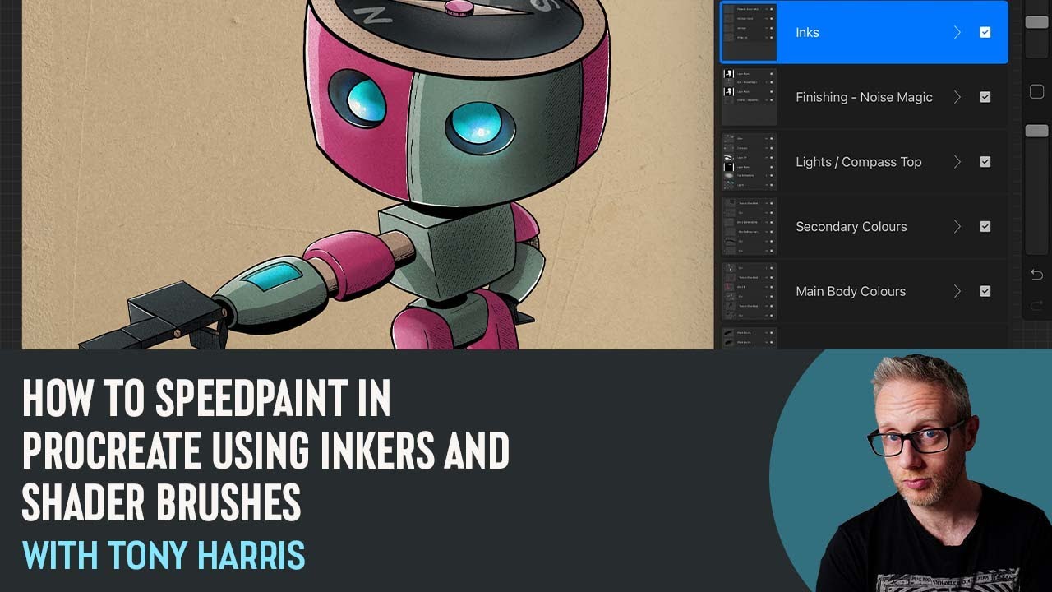Select the Main Body Colours group name
The height and width of the screenshot is (592, 1052).
pyautogui.click(x=850, y=291)
